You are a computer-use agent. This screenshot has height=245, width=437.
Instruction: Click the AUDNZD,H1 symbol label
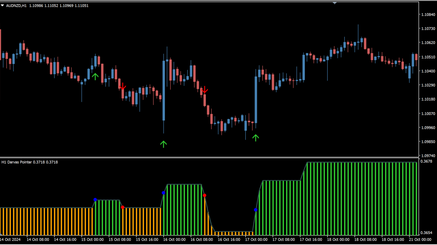tap(16, 6)
